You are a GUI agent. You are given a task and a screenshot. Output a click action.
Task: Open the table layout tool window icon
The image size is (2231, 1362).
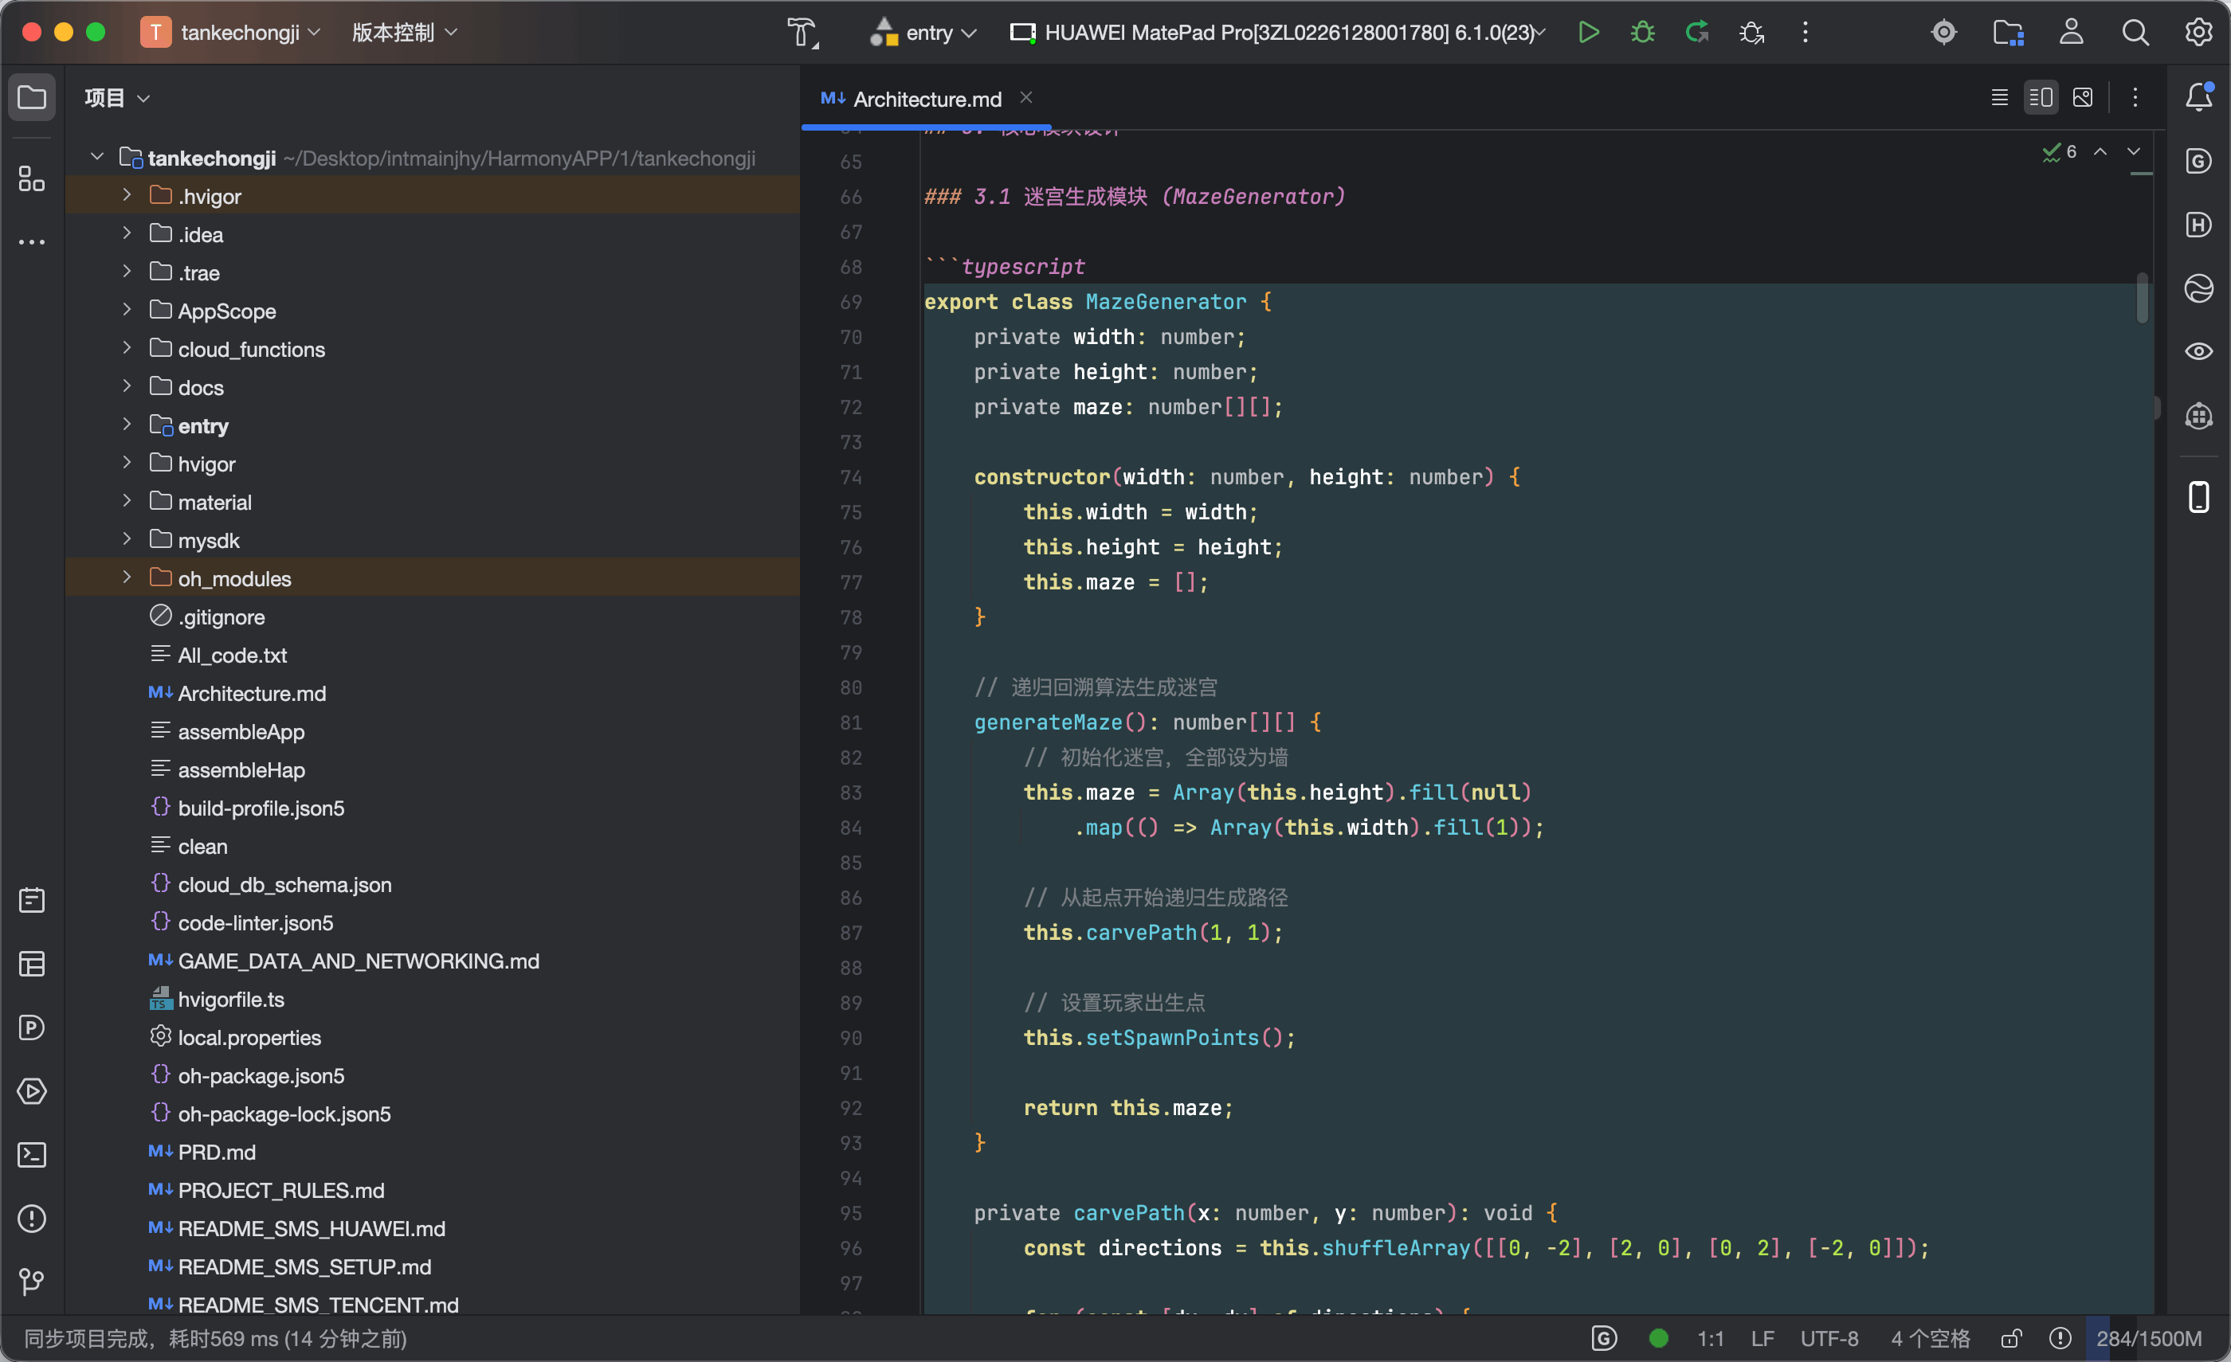pyautogui.click(x=32, y=964)
